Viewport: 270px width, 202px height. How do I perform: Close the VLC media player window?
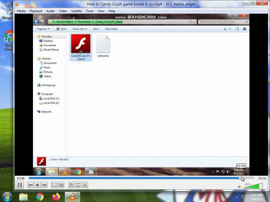pyautogui.click(x=262, y=3)
